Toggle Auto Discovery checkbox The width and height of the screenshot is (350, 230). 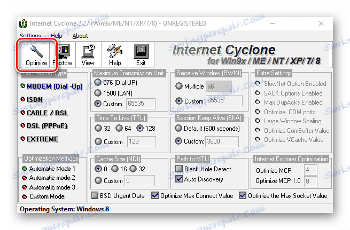click(x=179, y=179)
